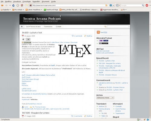Screen dimensions: 151x121
Task: Click the orange Feed RSS icon
Action: 98,32
